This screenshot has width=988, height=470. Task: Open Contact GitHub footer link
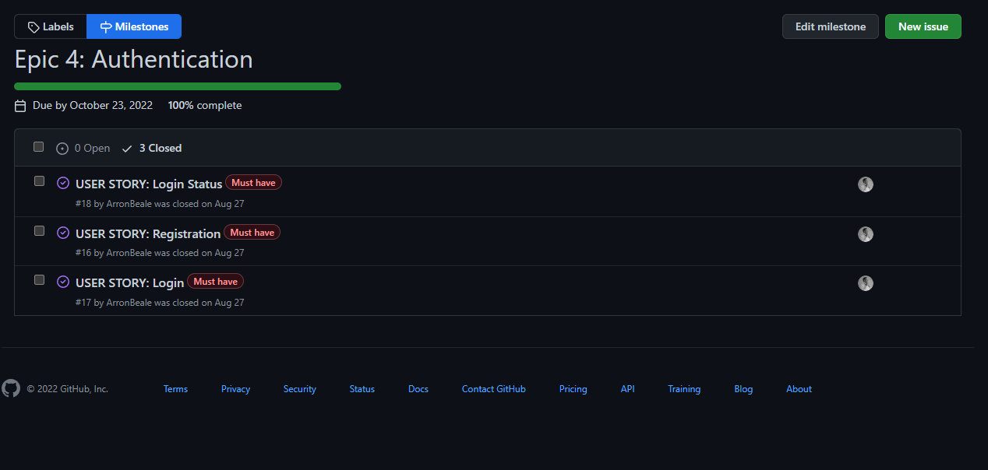click(x=494, y=389)
